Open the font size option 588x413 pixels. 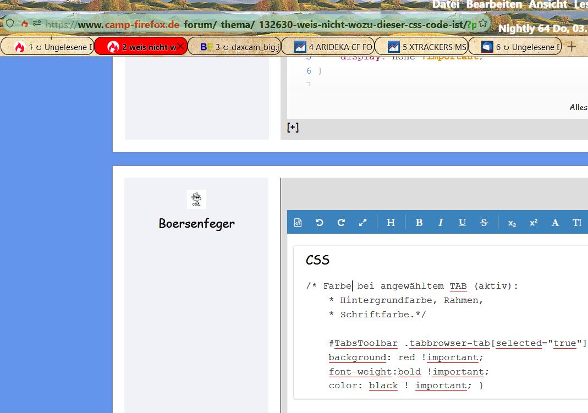(576, 223)
